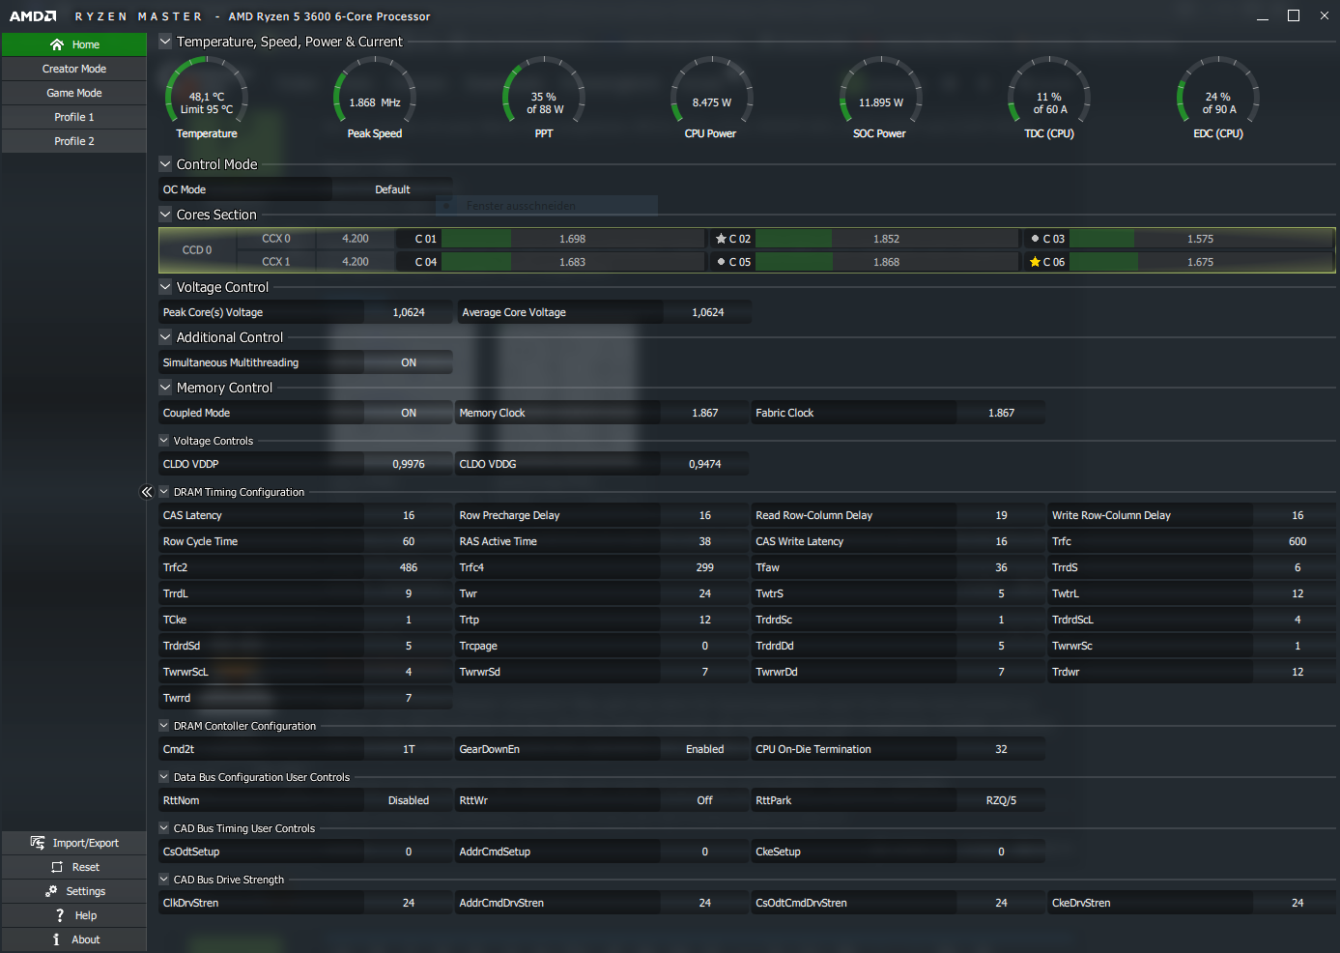Click the Trfc value 600
This screenshot has width=1340, height=953.
tap(1297, 541)
